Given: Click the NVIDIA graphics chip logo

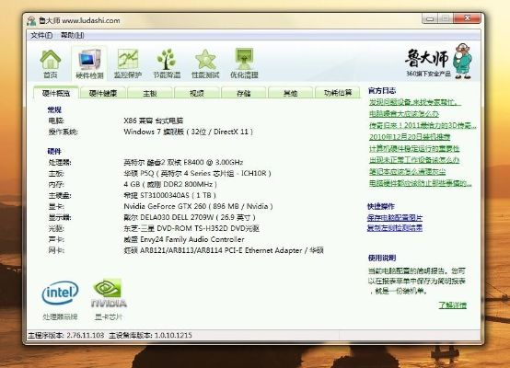Looking at the screenshot, I should coord(109,293).
